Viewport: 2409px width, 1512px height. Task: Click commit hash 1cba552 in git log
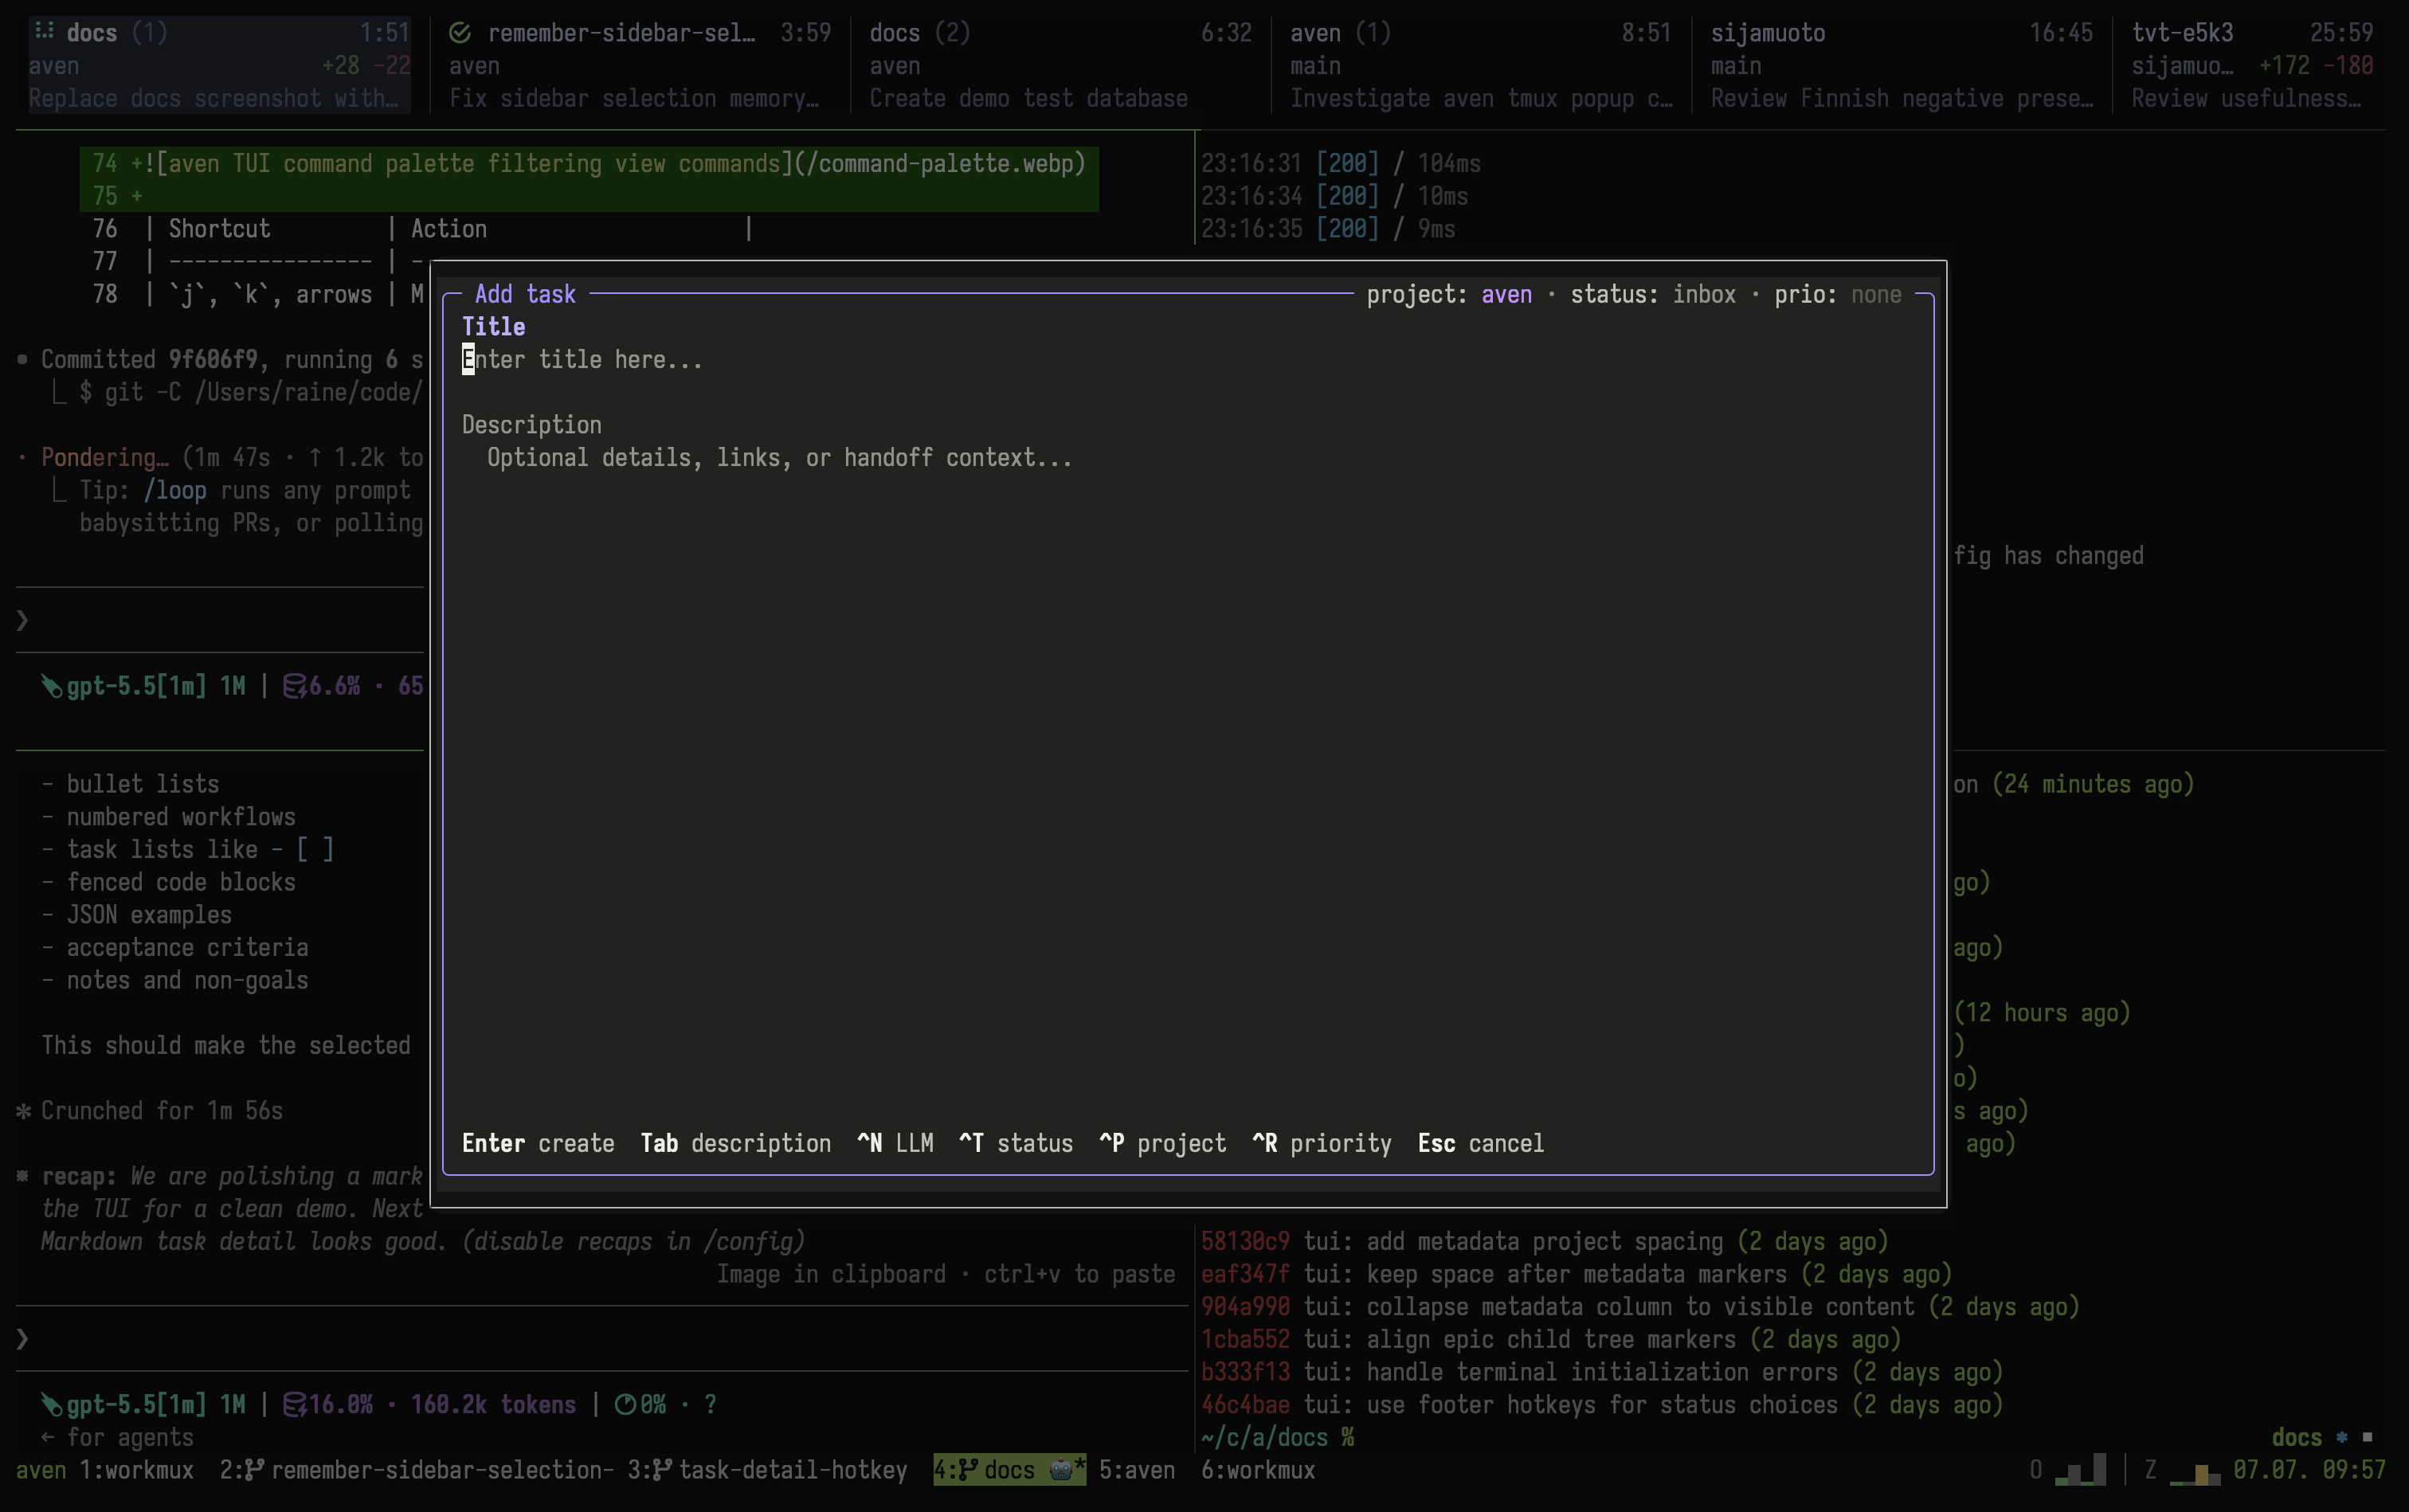point(1245,1339)
